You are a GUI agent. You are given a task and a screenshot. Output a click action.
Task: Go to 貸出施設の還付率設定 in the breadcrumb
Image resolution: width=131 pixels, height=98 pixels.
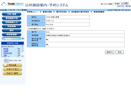pos(80,12)
